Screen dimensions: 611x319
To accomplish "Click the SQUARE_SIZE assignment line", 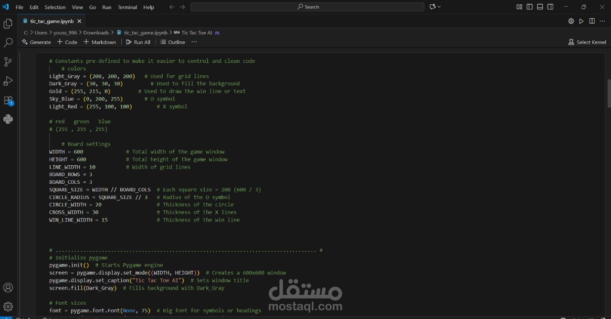I will tap(155, 189).
